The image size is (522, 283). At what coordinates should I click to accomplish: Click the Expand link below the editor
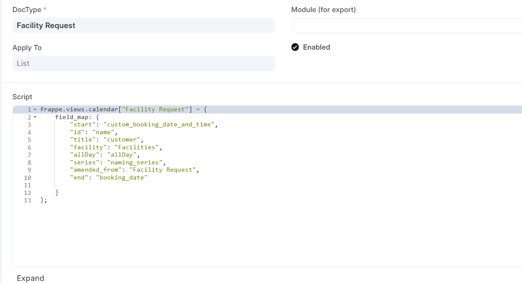[x=30, y=278]
